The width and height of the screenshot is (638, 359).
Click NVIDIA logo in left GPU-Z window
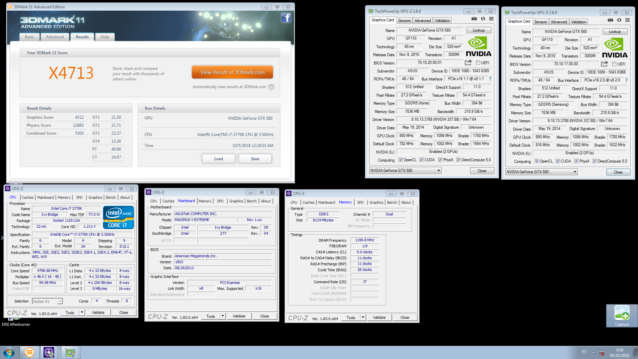[478, 47]
